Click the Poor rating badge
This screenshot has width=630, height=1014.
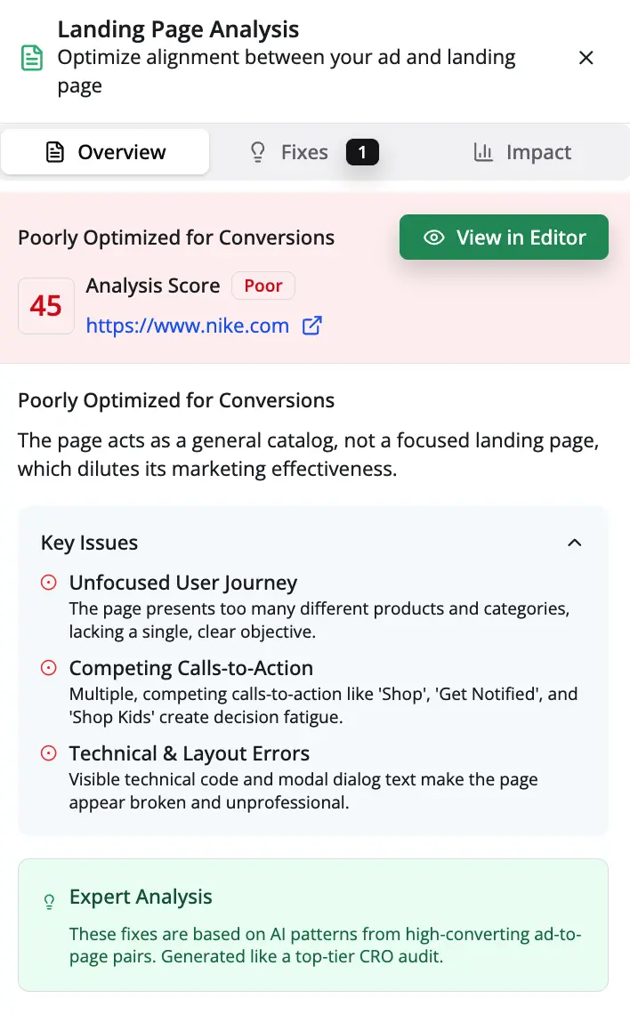click(x=263, y=286)
